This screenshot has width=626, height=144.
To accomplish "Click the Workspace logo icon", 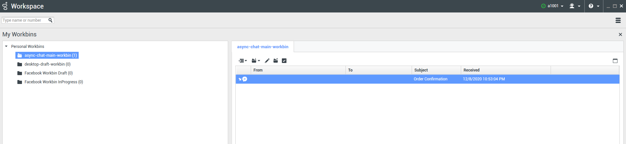I will [5, 6].
